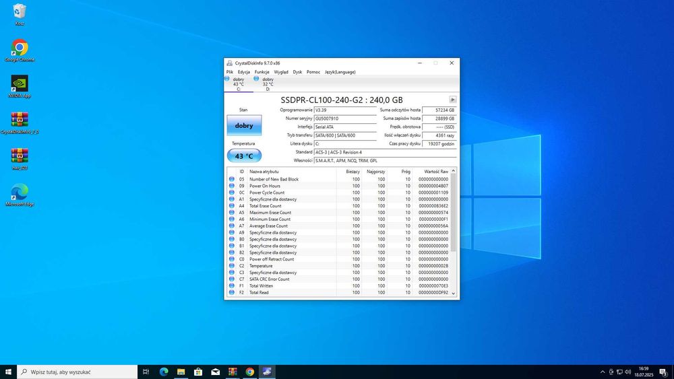Screen dimensions: 674x379
Task: Click the next disk arrow button
Action: 453,100
